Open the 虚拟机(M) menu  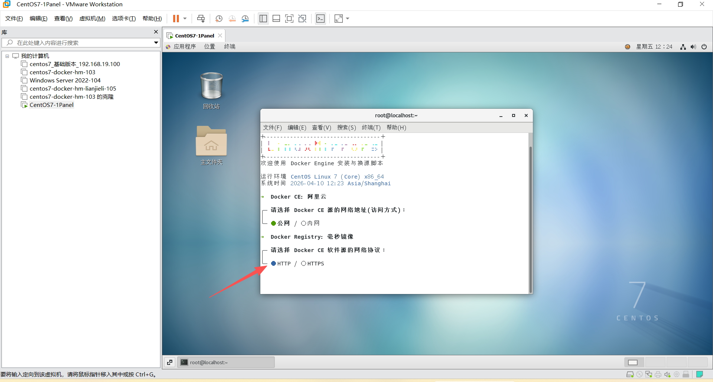pos(92,19)
